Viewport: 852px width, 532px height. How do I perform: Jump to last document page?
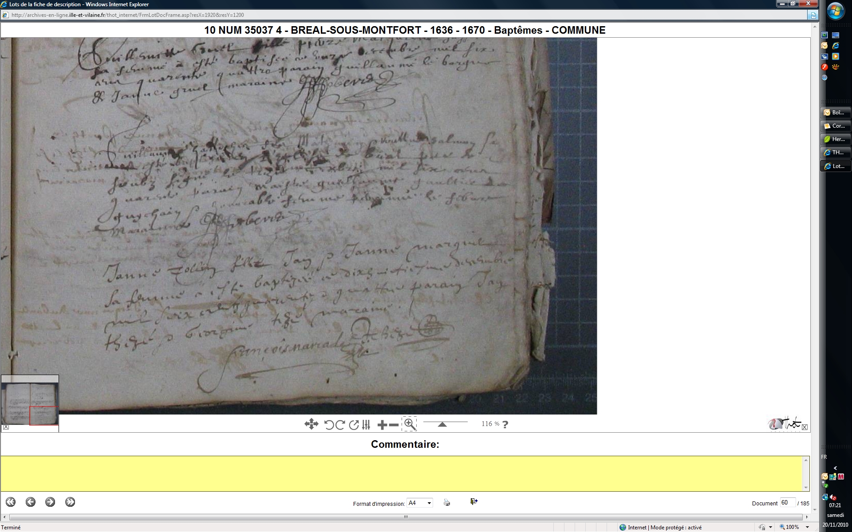(70, 502)
